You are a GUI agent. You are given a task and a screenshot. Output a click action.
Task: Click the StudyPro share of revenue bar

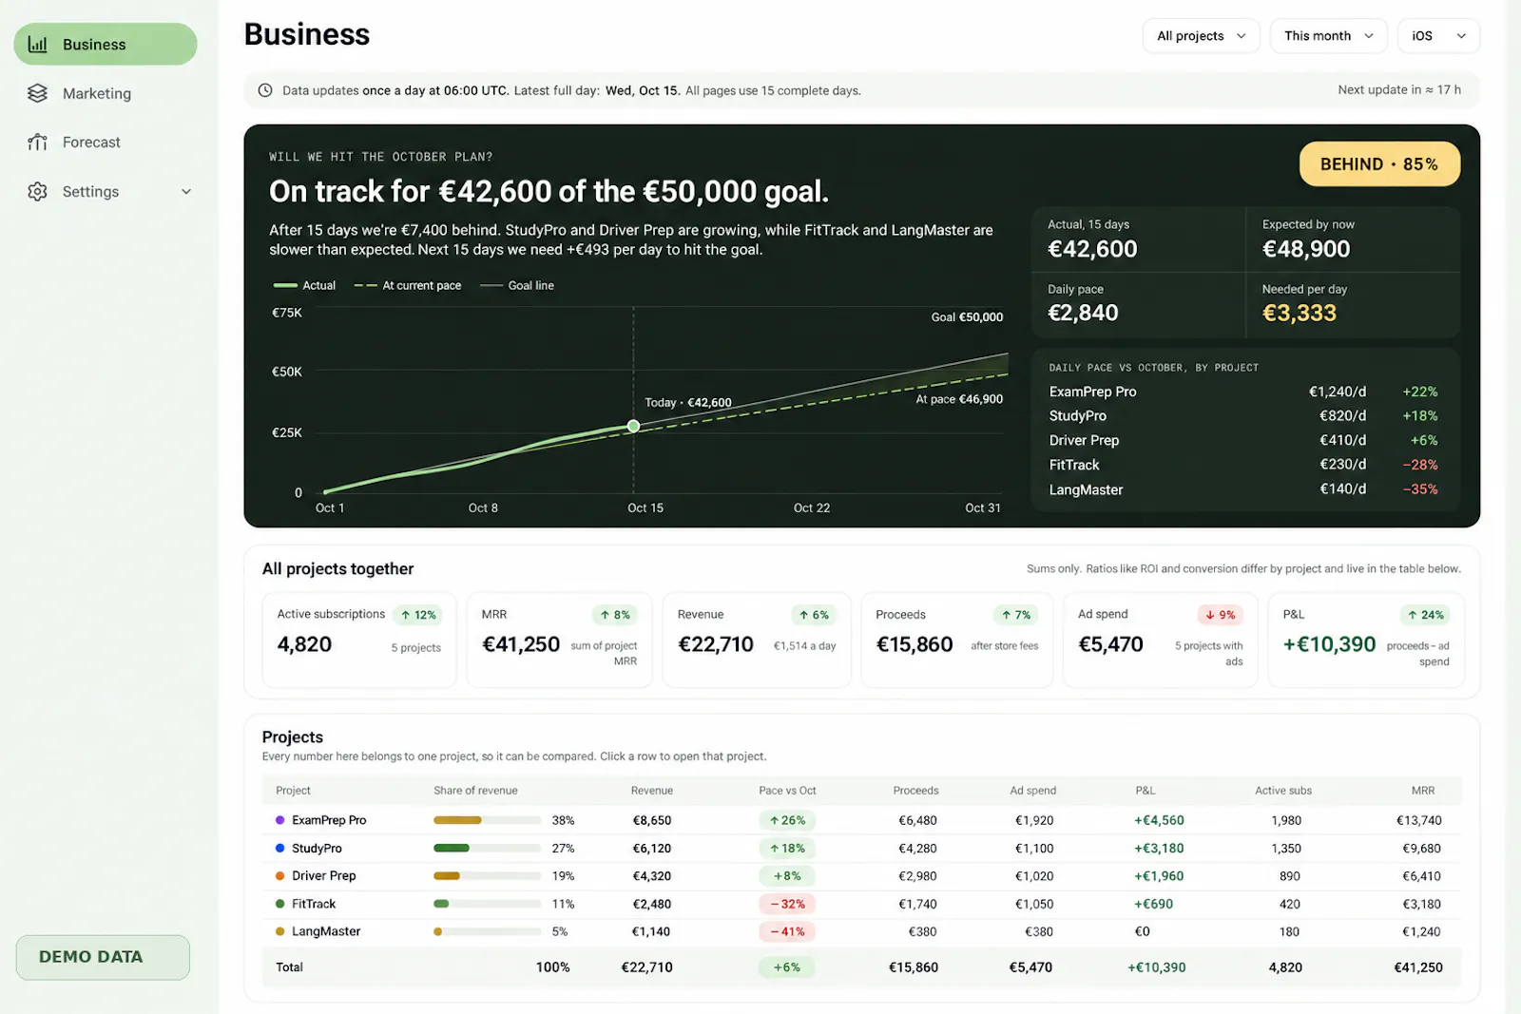tap(487, 848)
